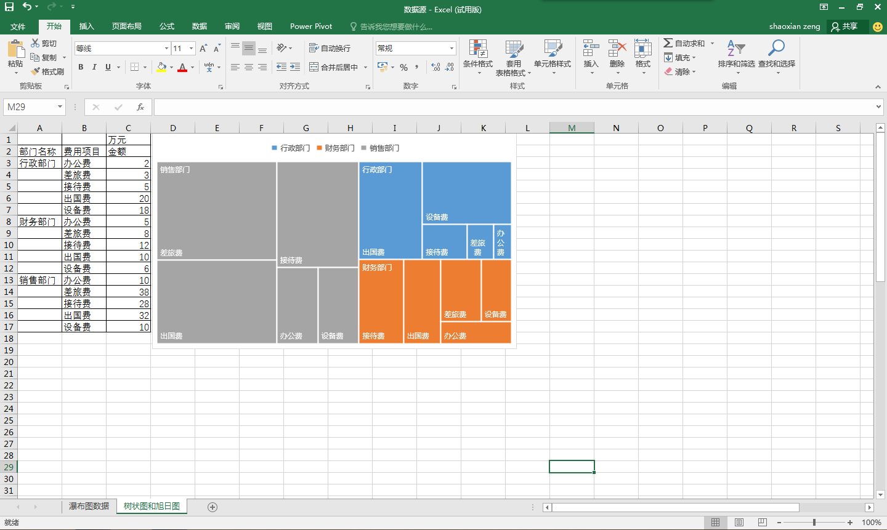Click the Paste clipboard icon
The width and height of the screenshot is (887, 530).
tap(15, 49)
